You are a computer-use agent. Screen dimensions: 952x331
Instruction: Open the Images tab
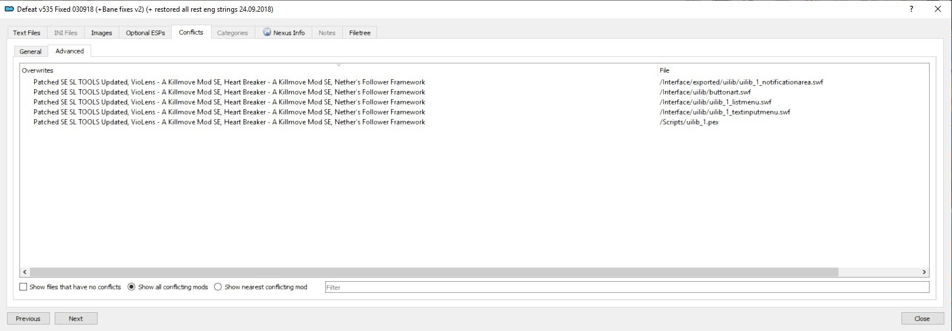point(101,33)
